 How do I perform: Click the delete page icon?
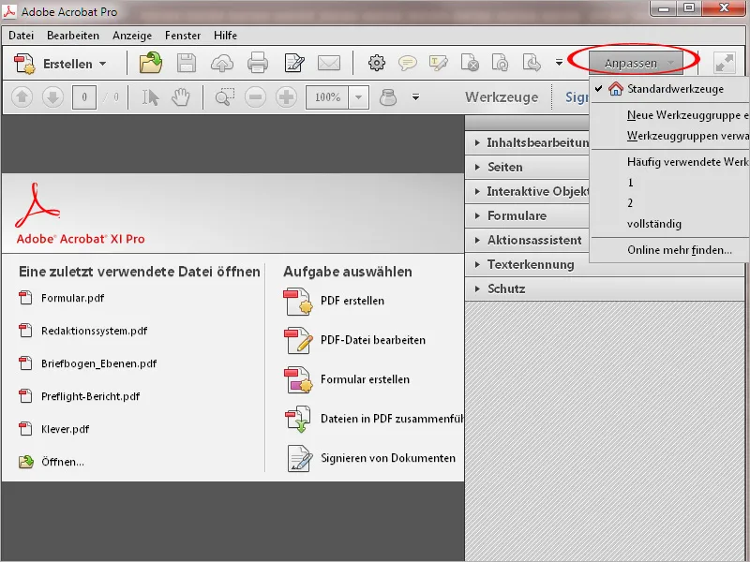[470, 63]
